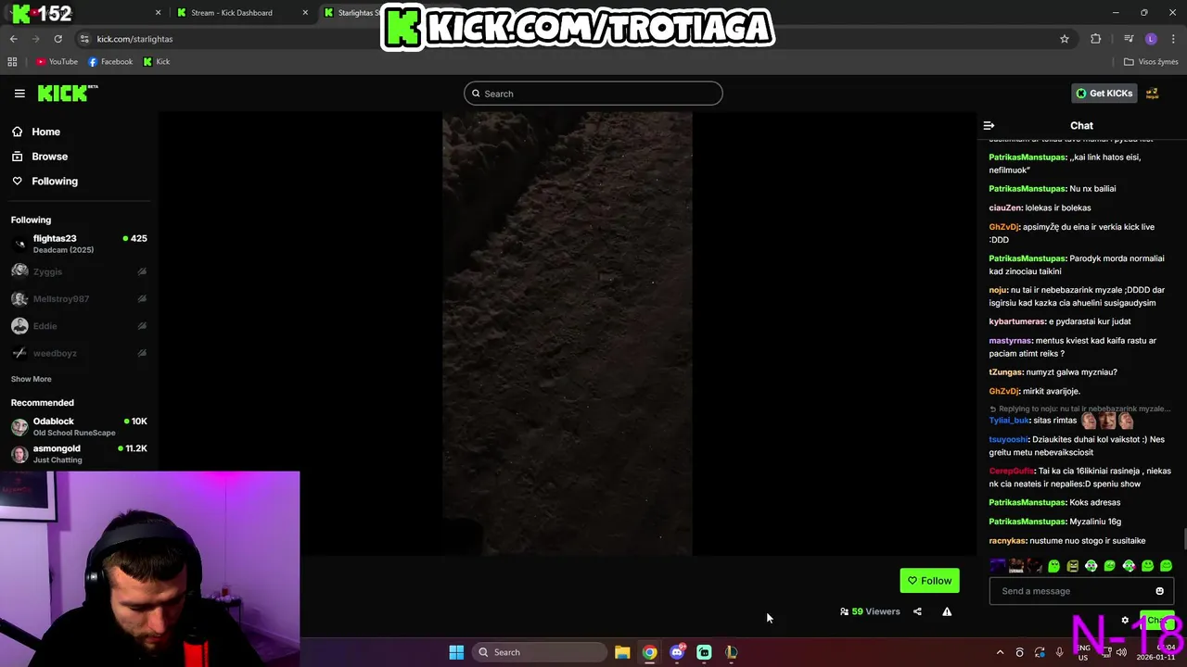Select the last green smiling emote
Image resolution: width=1187 pixels, height=667 pixels.
(x=1167, y=566)
